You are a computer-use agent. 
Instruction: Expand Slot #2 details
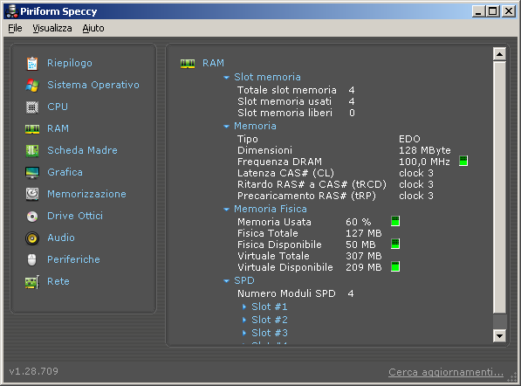(244, 320)
